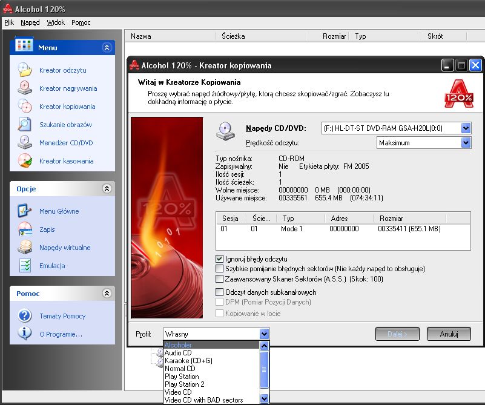Viewport: 485px width, 405px height.
Task: Collapse the Opcje sidebar panel
Action: pos(107,188)
